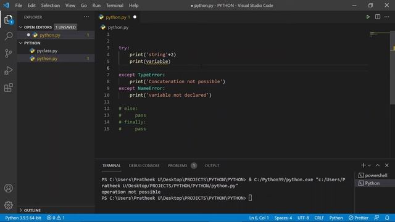Change language mode Python in status bar
Viewport: 395px width, 222px height.
pos(336,218)
